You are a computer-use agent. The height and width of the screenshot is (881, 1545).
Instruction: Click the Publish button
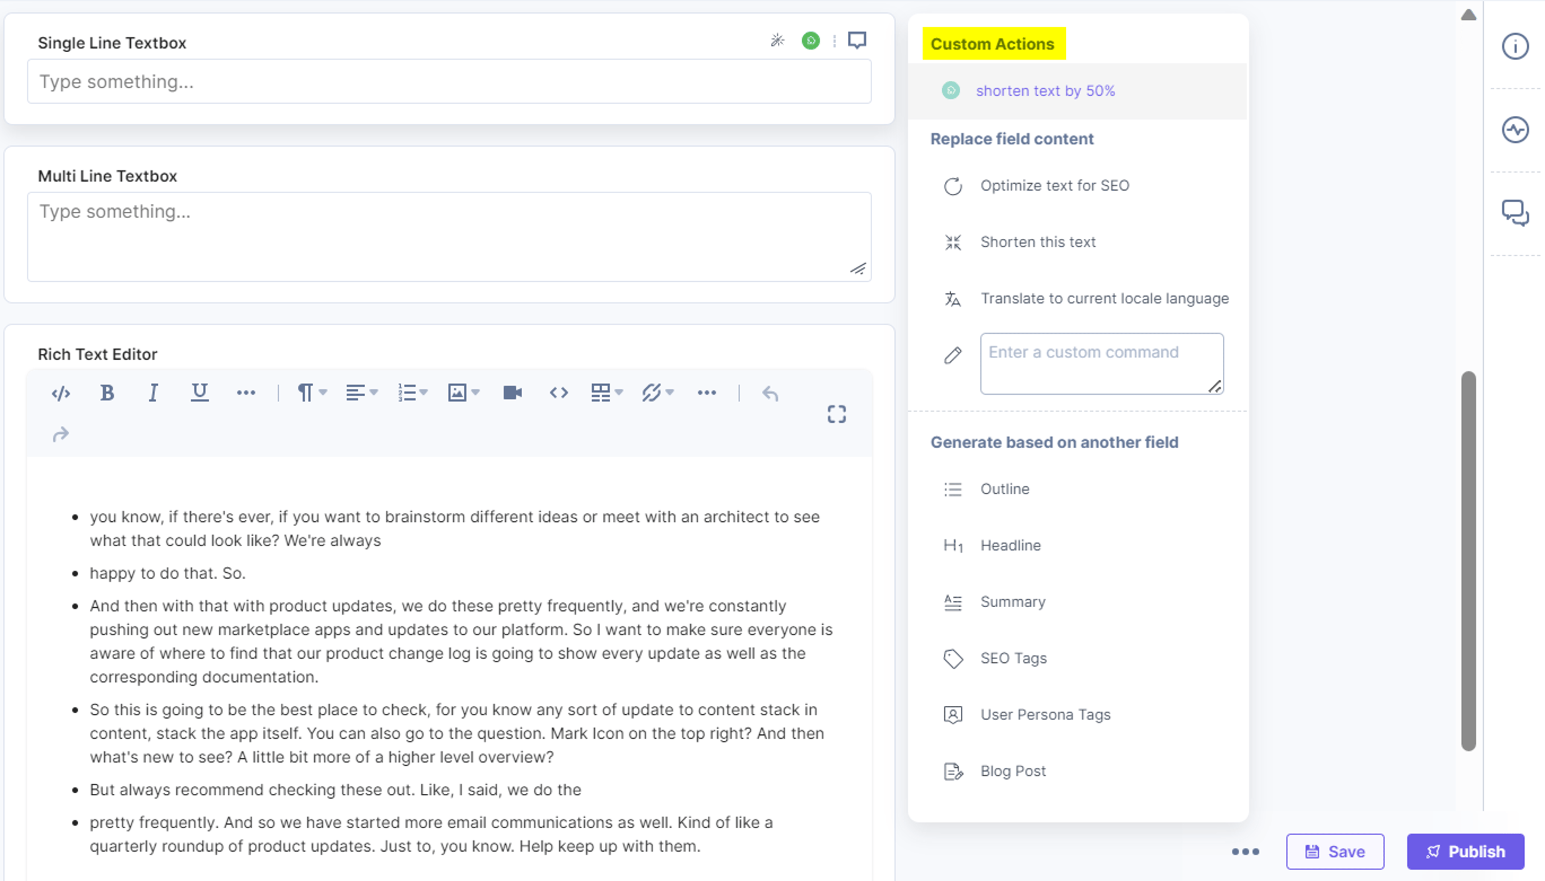(x=1465, y=851)
